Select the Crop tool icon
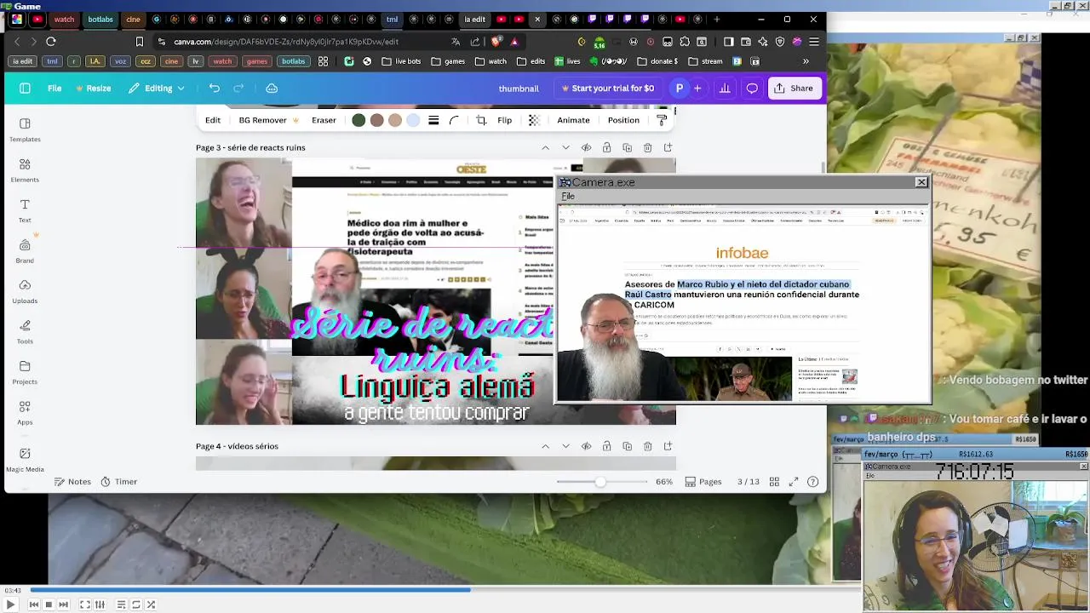 481,120
